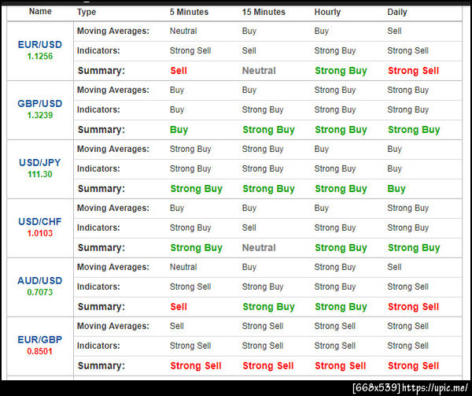
Task: Open the AUD/USD currency pair link
Action: [x=40, y=280]
